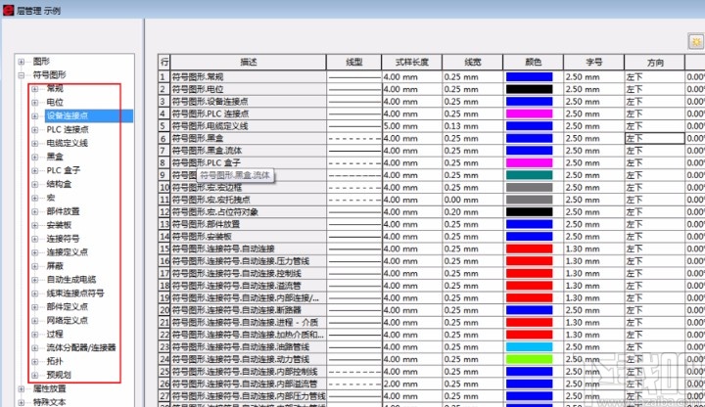Screen dimensions: 705x407
Task: Select row header number 14
Action: pyautogui.click(x=164, y=237)
